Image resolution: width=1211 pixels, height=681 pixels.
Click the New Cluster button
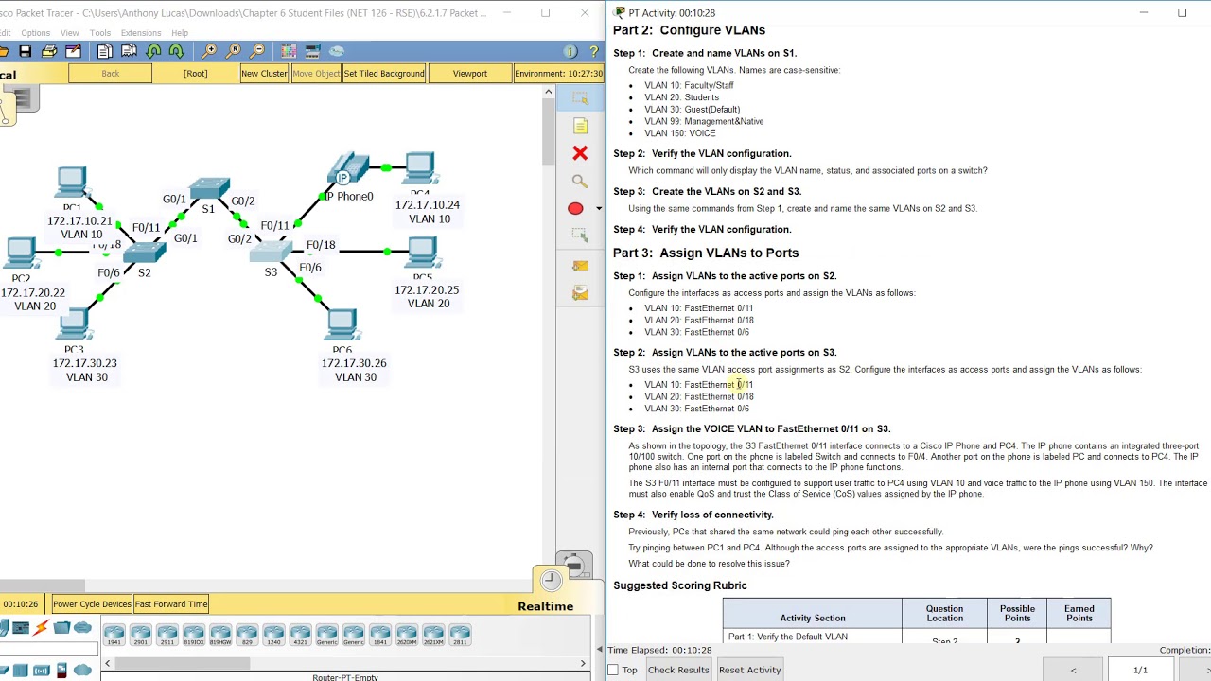pos(264,74)
